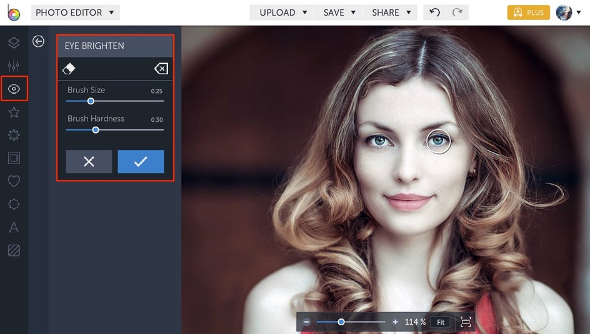The width and height of the screenshot is (590, 334).
Task: Select the Text tool letter A icon
Action: tap(14, 227)
